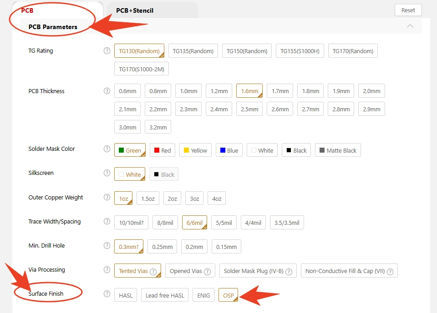Open help icon for TG Rating
This screenshot has height=313, width=437.
107,50
